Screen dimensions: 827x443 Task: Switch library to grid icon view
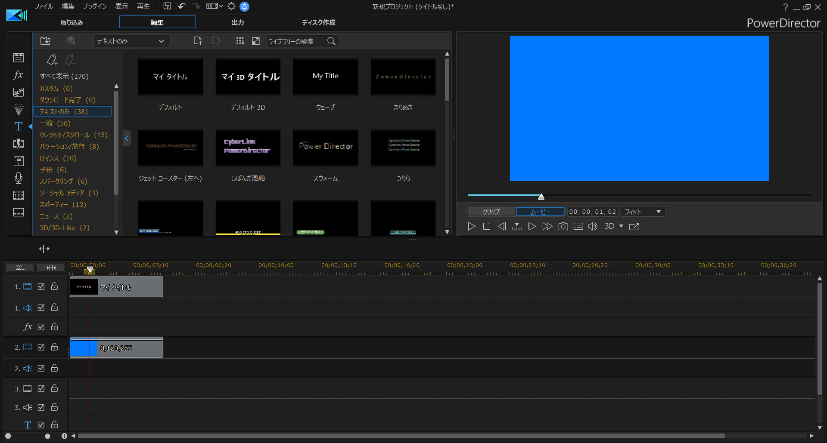(x=240, y=41)
